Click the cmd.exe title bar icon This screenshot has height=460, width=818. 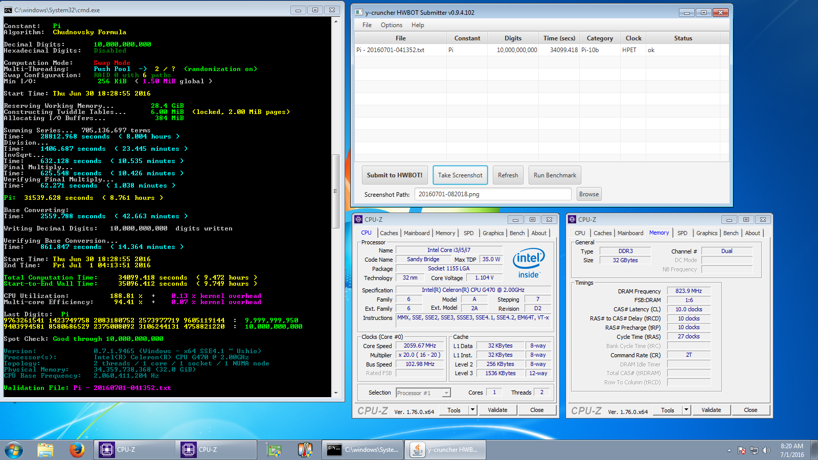coord(8,10)
